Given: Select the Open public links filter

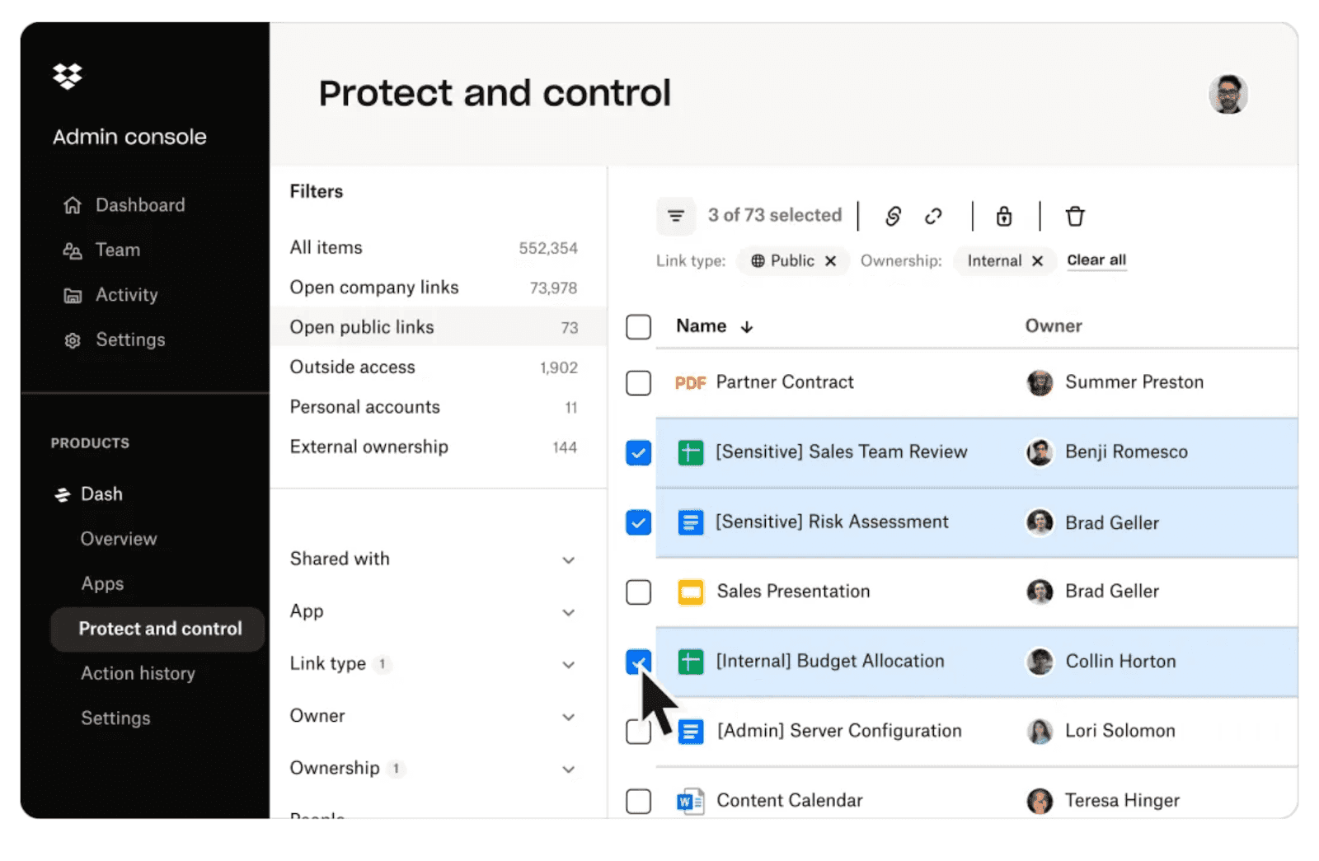Looking at the screenshot, I should (x=361, y=326).
